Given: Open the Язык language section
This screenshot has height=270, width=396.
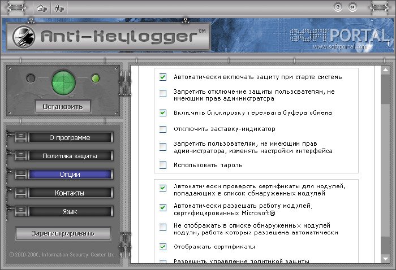Looking at the screenshot, I should click(x=70, y=211).
